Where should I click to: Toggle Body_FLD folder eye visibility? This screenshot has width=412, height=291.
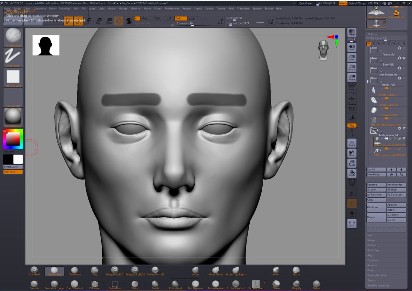pyautogui.click(x=404, y=58)
